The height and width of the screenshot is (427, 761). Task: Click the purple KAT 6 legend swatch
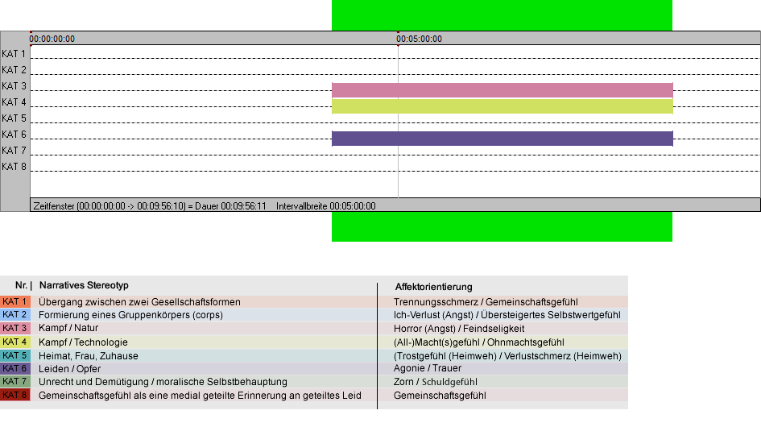(15, 369)
